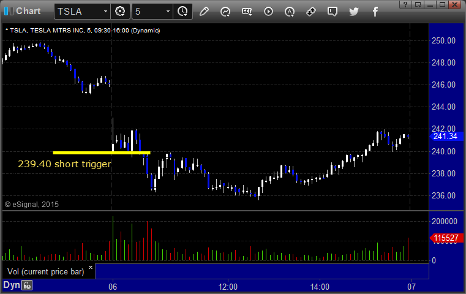466x294 pixels.
Task: Open the time template clock icon
Action: point(182,12)
